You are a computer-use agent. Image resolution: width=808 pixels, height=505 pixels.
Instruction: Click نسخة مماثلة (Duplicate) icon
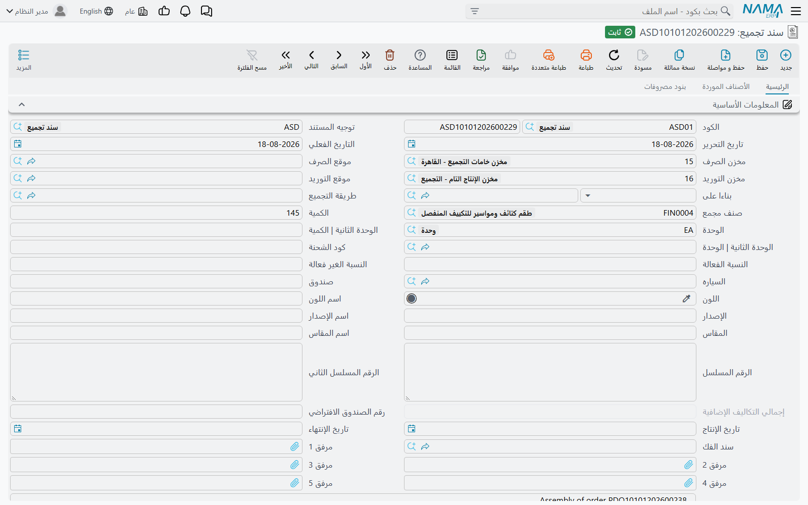coord(679,55)
